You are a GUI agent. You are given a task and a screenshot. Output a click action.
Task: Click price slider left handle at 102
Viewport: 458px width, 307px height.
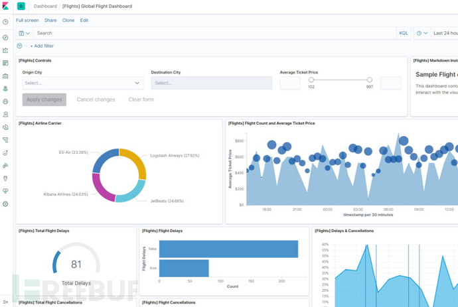tap(311, 80)
